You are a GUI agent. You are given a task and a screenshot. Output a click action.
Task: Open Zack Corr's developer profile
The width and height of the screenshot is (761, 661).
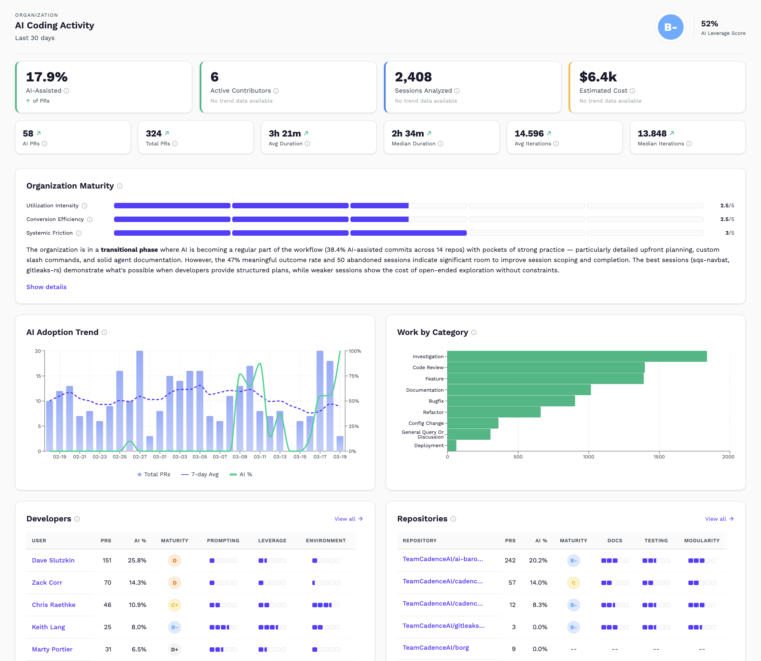point(47,582)
